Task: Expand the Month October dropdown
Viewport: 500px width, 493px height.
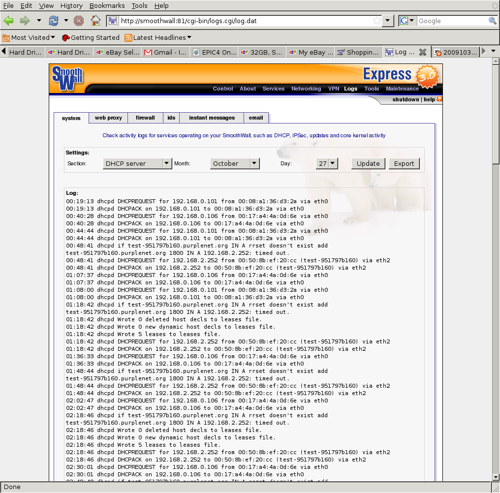Action: (235, 163)
